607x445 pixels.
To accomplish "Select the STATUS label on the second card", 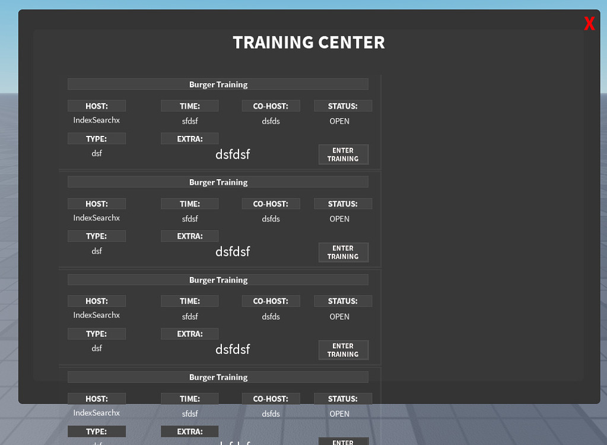I will click(x=342, y=204).
